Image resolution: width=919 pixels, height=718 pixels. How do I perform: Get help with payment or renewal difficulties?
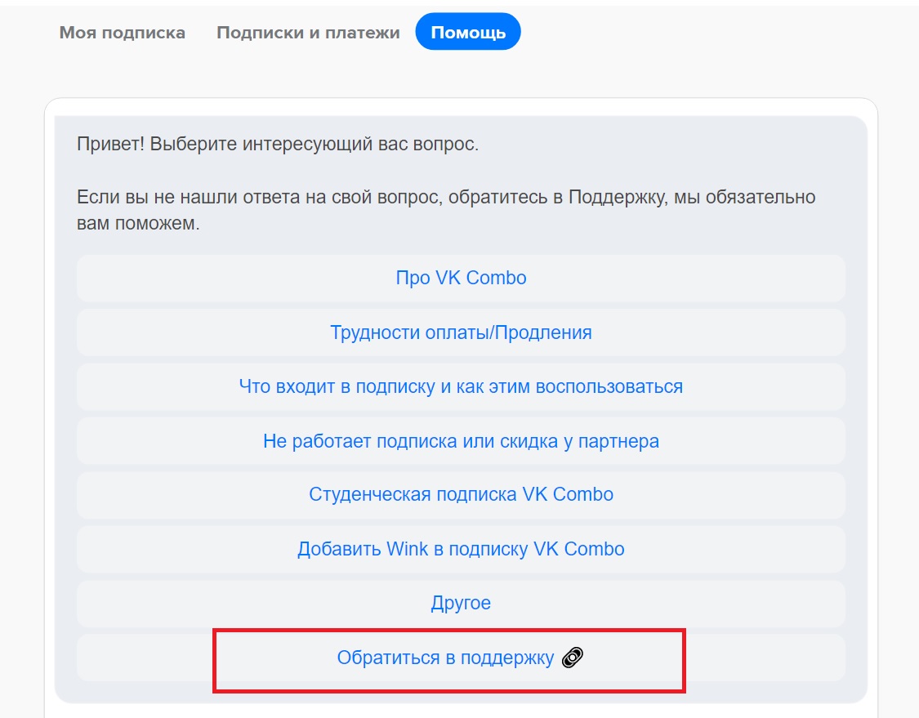pyautogui.click(x=461, y=332)
